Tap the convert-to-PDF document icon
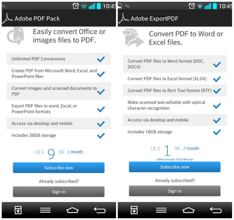 coord(15,36)
